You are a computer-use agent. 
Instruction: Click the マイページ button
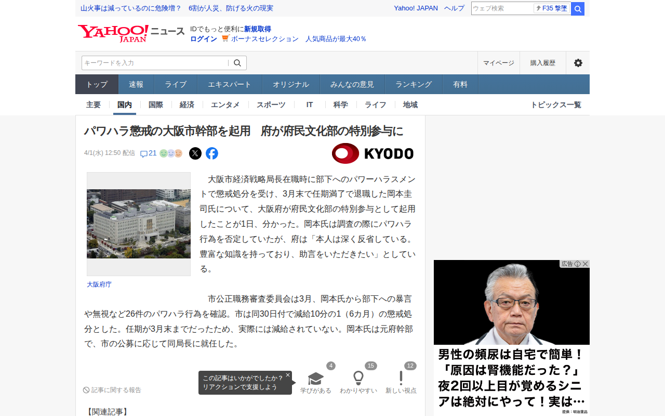click(x=499, y=63)
